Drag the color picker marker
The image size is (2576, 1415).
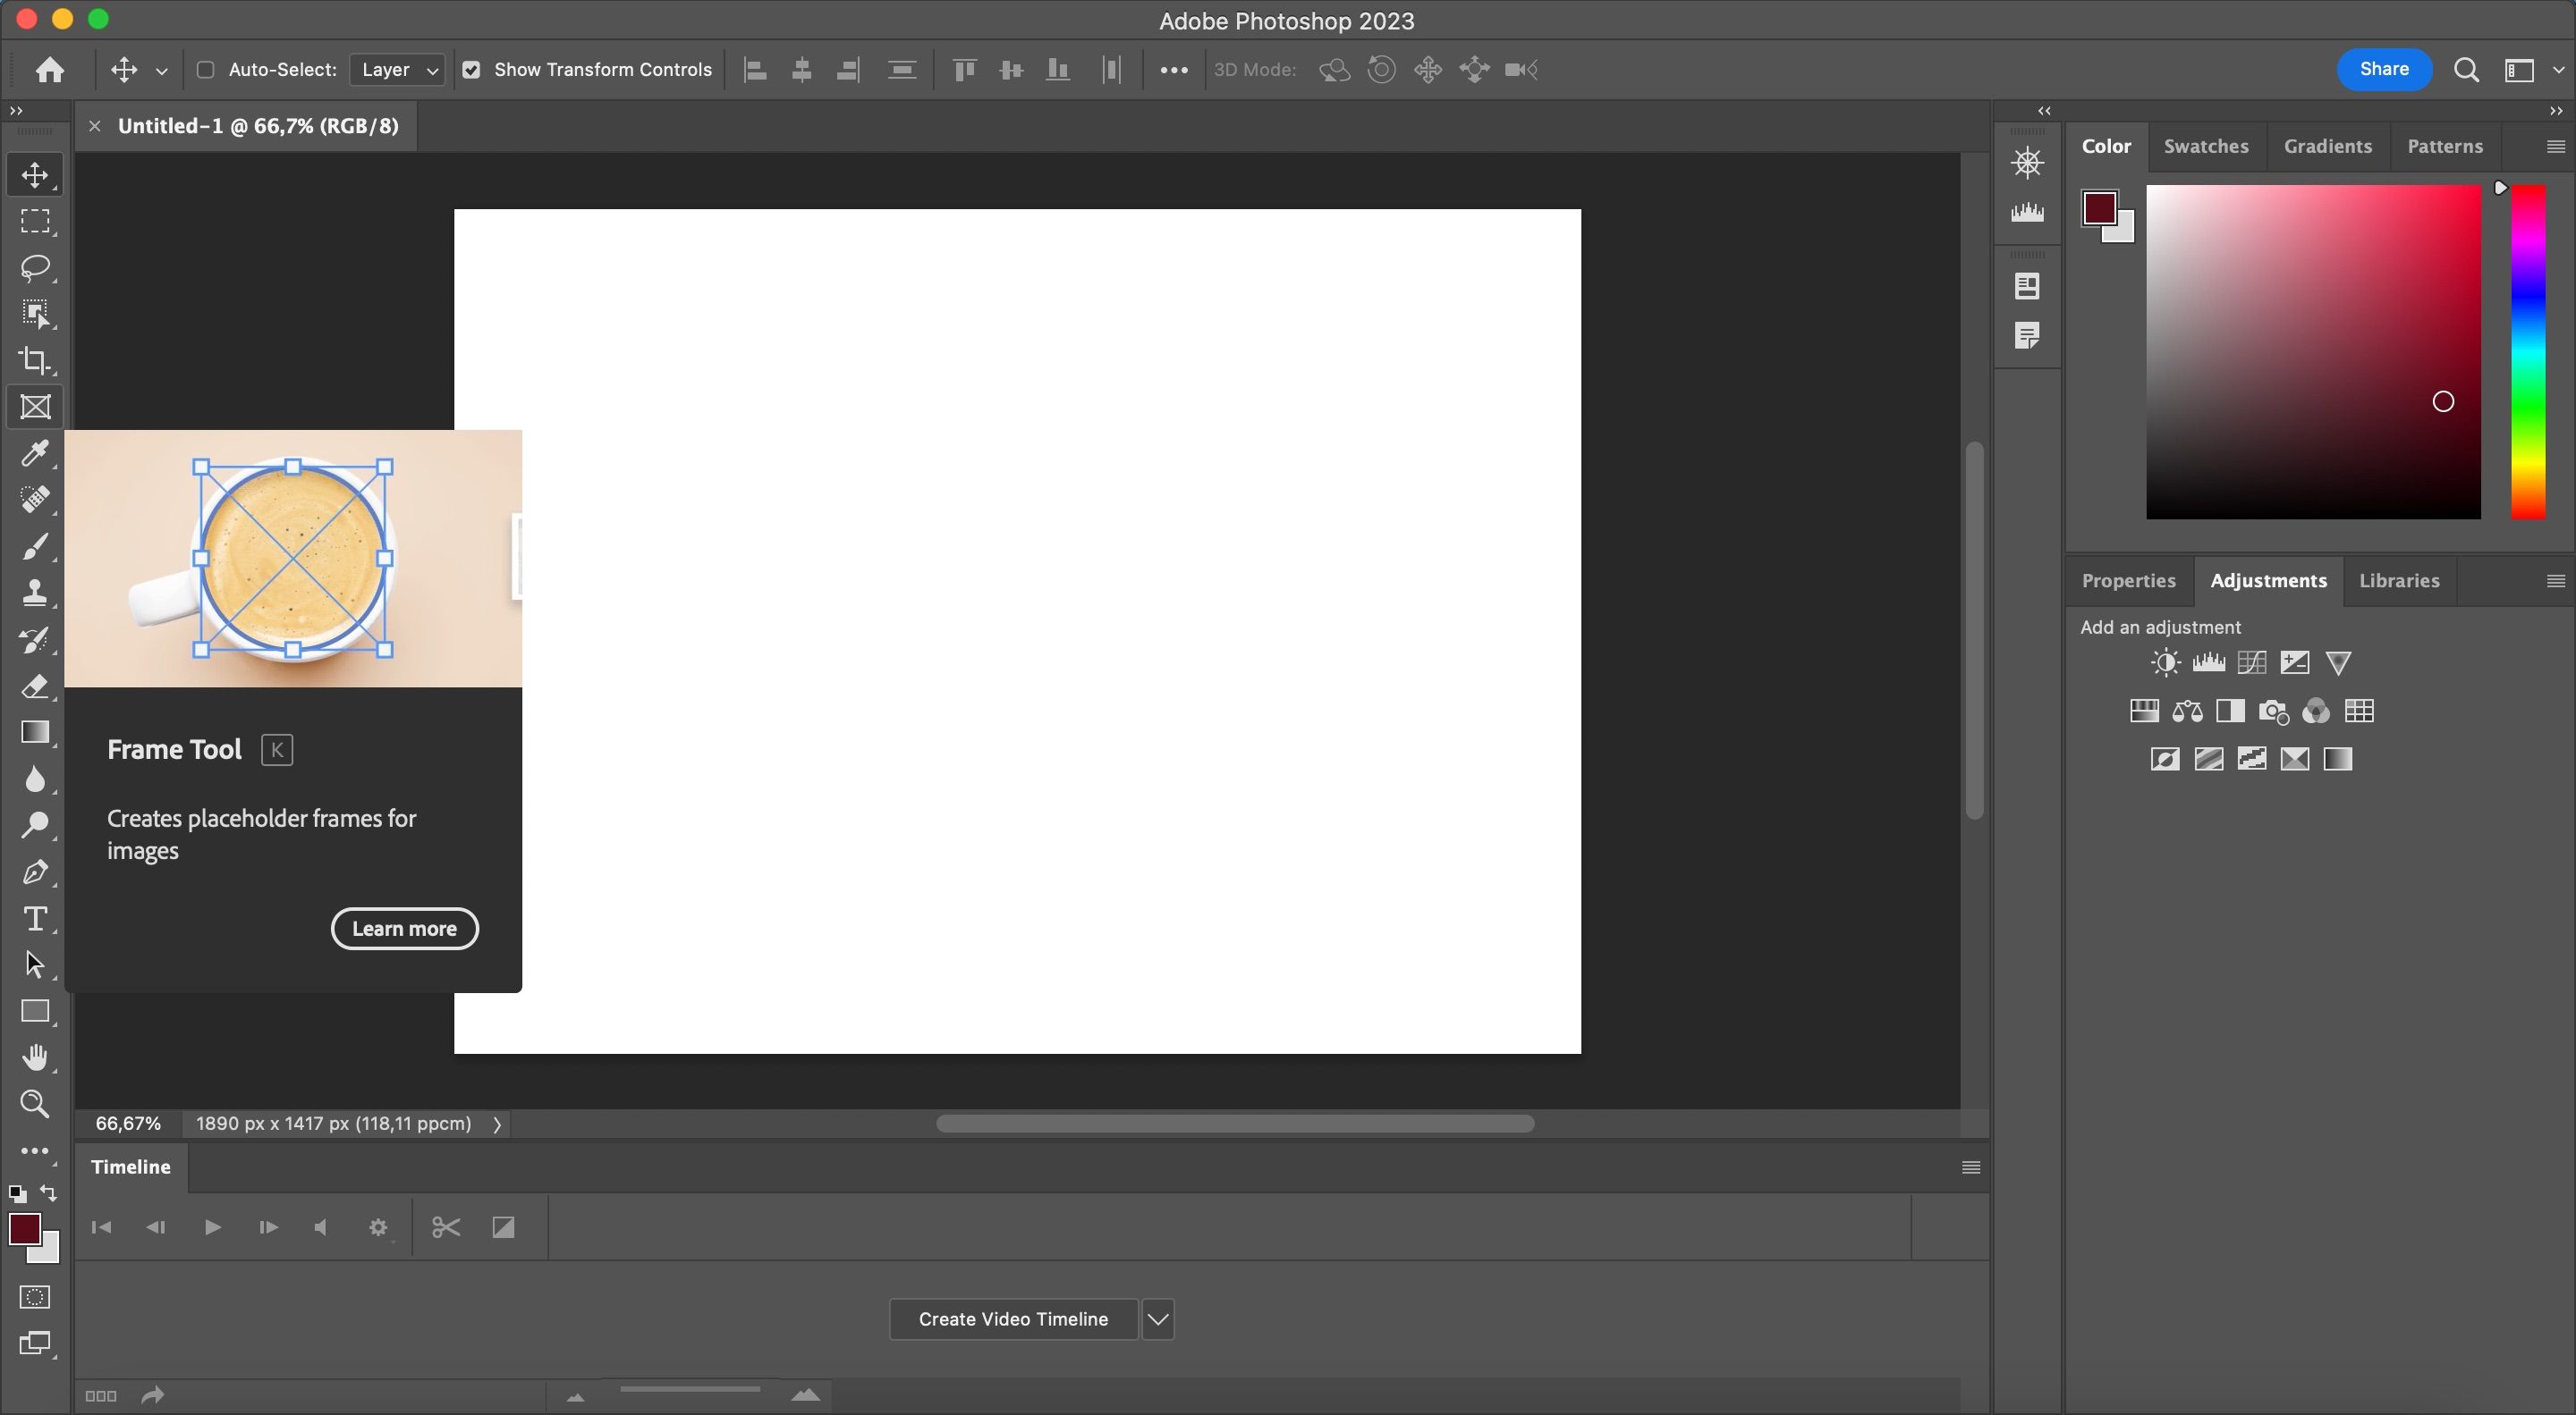pyautogui.click(x=2442, y=402)
